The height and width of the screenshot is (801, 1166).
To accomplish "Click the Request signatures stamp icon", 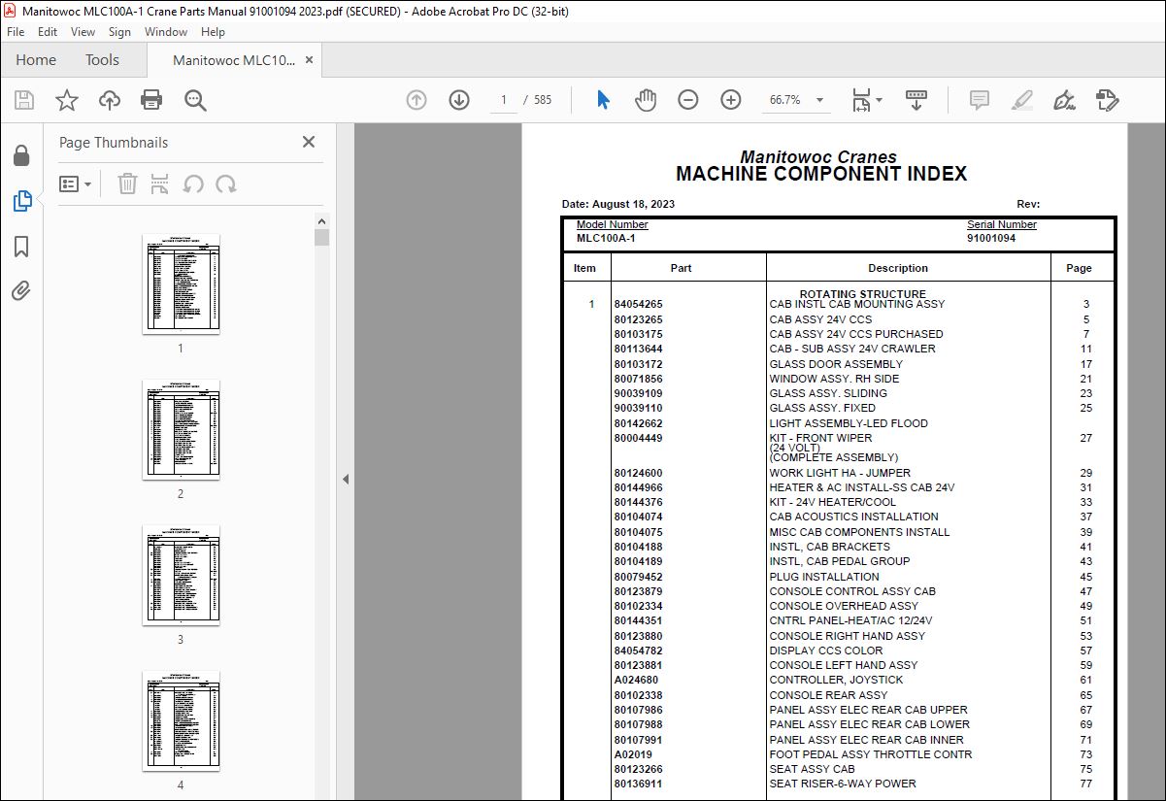I will tap(1107, 100).
